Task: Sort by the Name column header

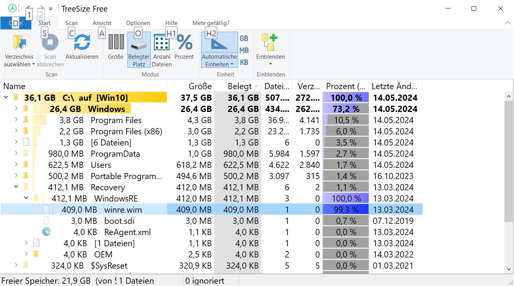Action: pos(84,86)
